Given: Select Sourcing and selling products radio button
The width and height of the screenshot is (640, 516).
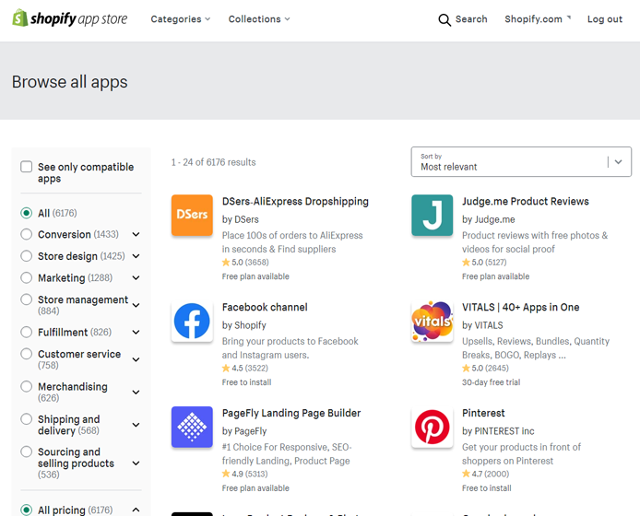Looking at the screenshot, I should (x=27, y=451).
